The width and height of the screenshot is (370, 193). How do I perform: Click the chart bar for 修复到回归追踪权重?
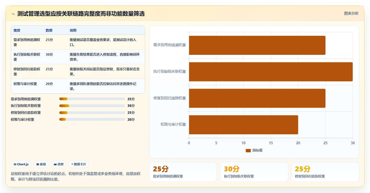[x=257, y=98]
